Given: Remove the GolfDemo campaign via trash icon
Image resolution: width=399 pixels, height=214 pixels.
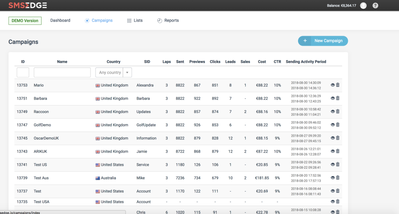Looking at the screenshot, I should pos(337,125).
